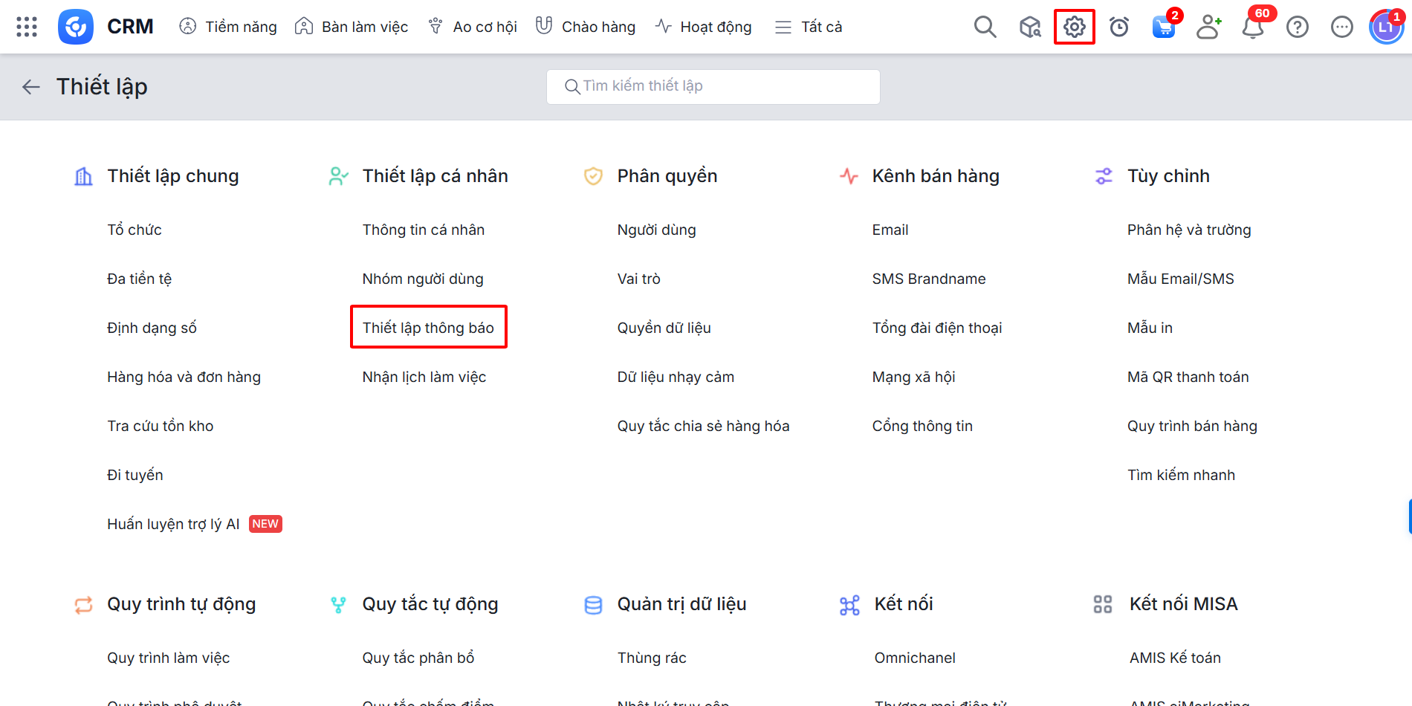The width and height of the screenshot is (1412, 706).
Task: Open the notifications bell icon
Action: [x=1252, y=27]
